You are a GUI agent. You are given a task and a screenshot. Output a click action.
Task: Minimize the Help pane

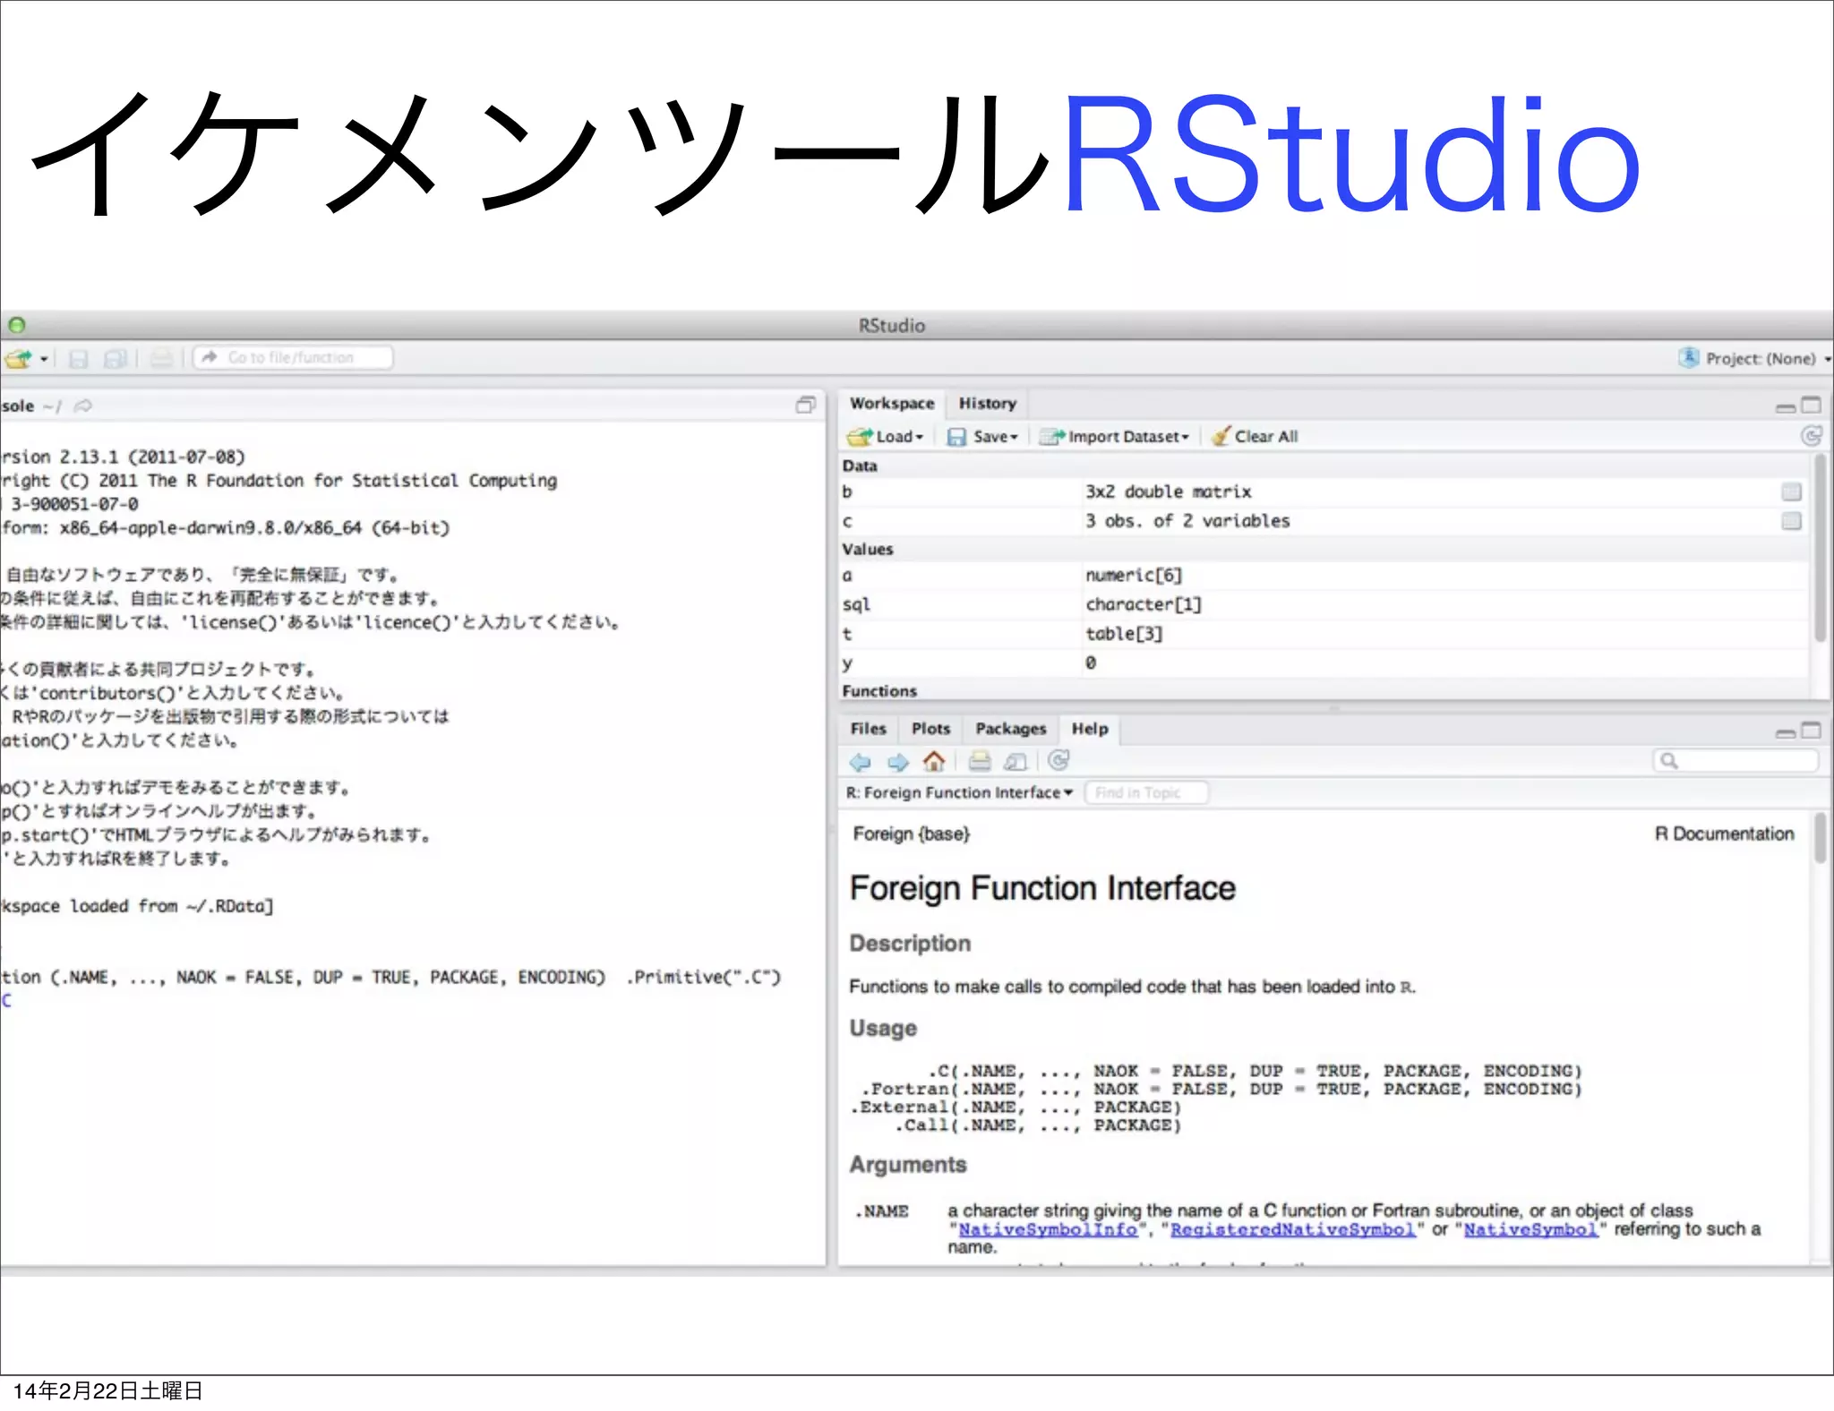[x=1786, y=733]
